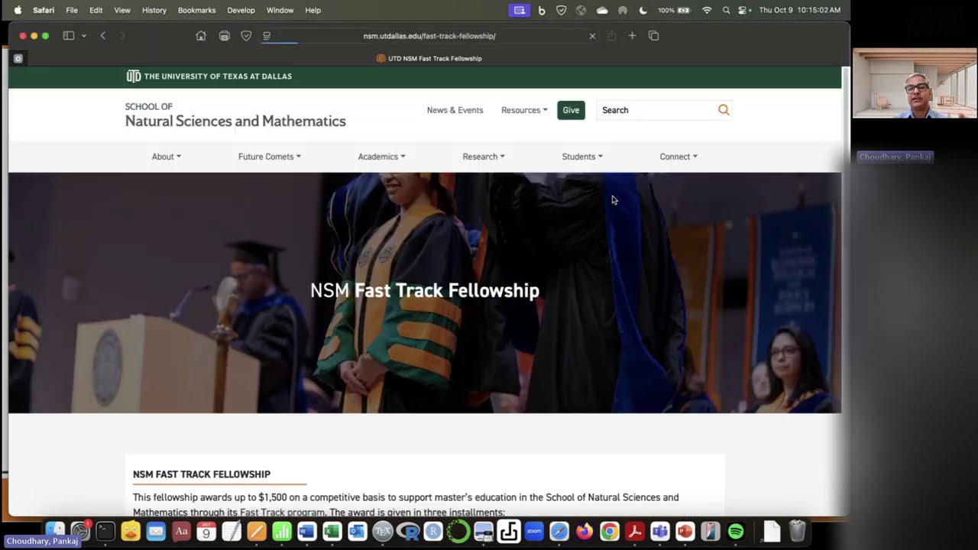Toggle the Safari sidebar button
The height and width of the screenshot is (550, 978).
[x=68, y=36]
